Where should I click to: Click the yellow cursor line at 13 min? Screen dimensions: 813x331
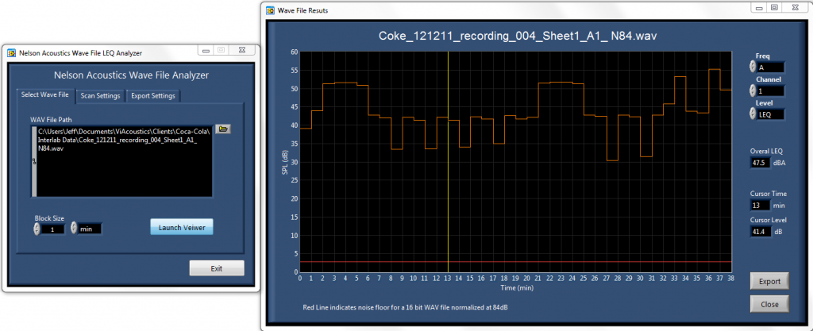point(448,162)
